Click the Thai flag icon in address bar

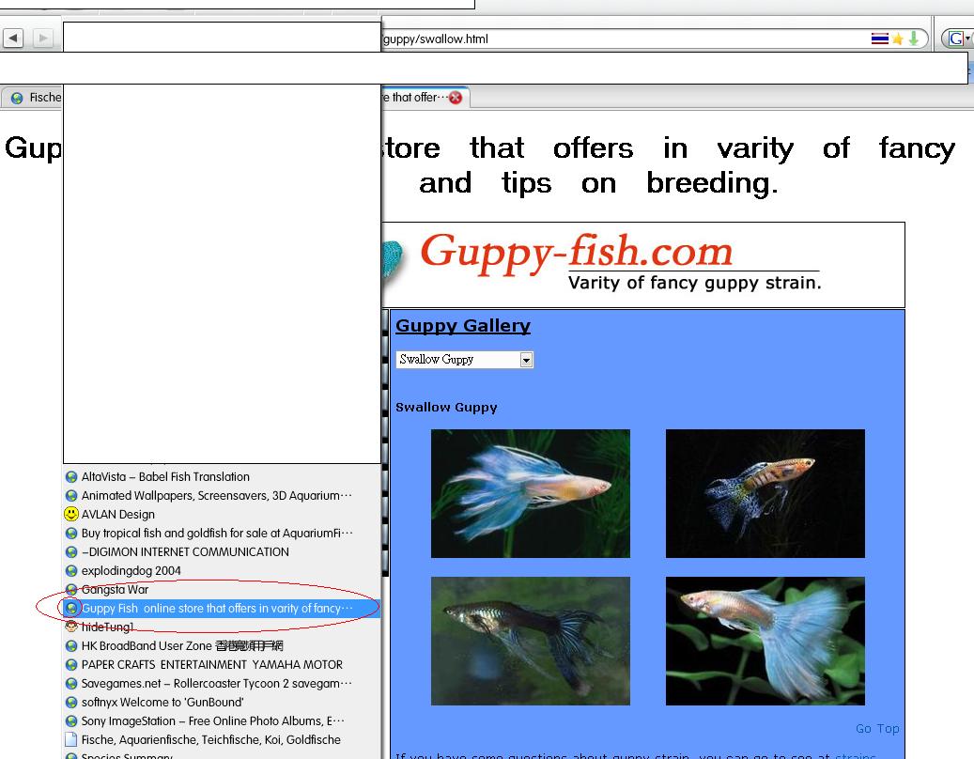coord(879,39)
